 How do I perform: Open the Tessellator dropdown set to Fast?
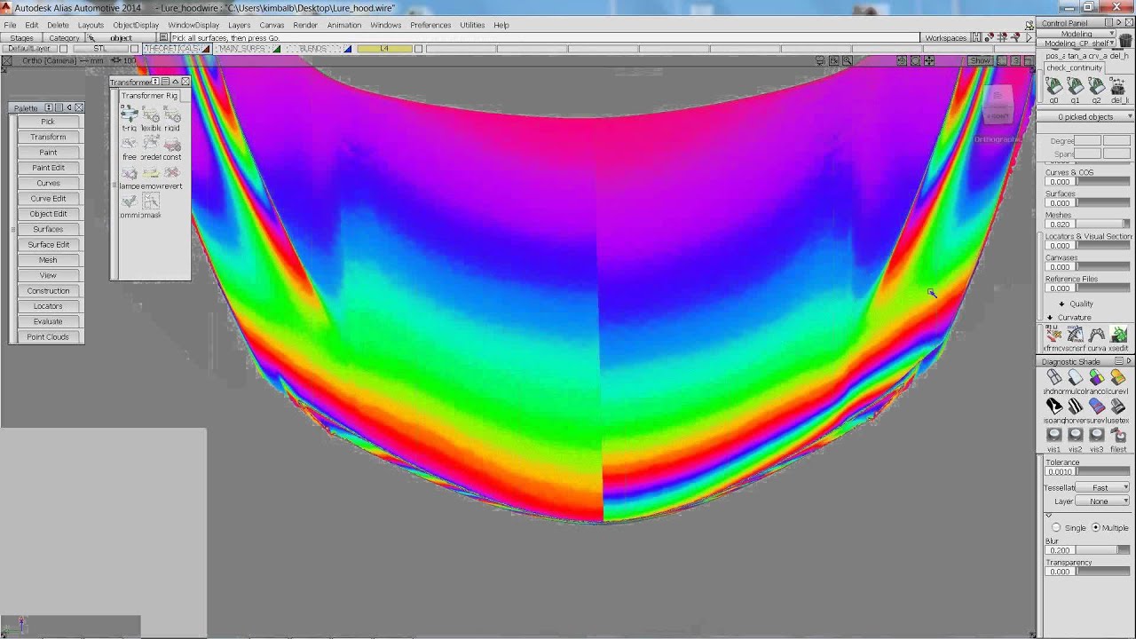(1102, 487)
